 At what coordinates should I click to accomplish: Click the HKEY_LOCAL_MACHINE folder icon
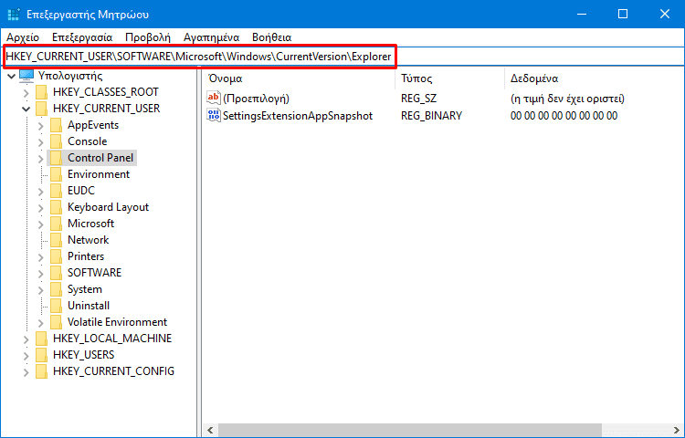(x=41, y=339)
